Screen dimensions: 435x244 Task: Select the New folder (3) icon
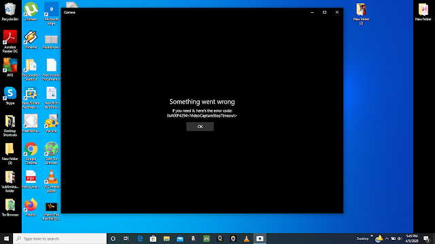pyautogui.click(x=10, y=154)
